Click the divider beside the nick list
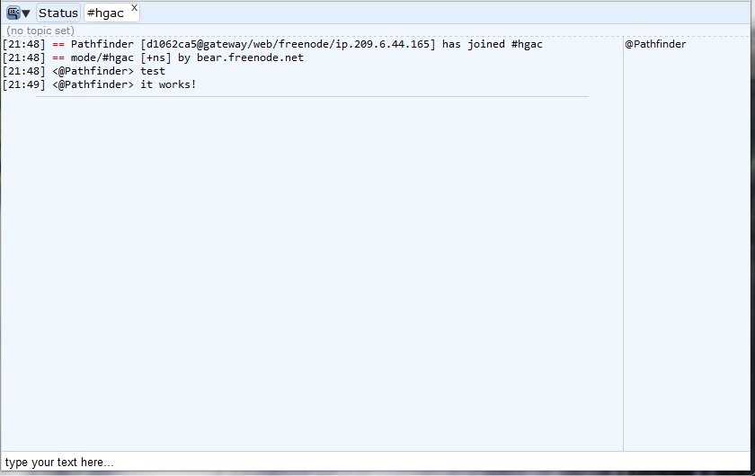The width and height of the screenshot is (755, 476). pyautogui.click(x=623, y=242)
